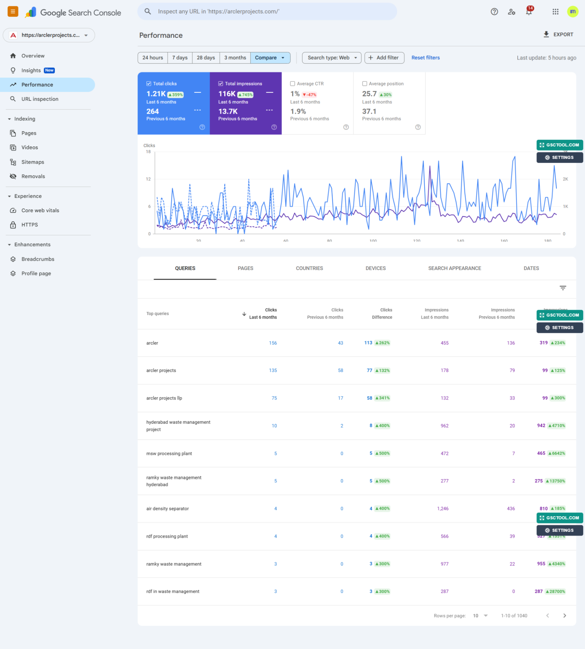This screenshot has height=649, width=585.
Task: Open user and permissions settings icon
Action: click(x=511, y=12)
